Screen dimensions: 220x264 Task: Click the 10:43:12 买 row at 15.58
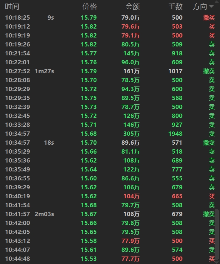pos(107,241)
